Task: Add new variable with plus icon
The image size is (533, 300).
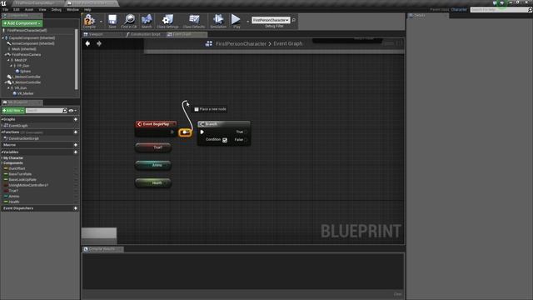Action: pyautogui.click(x=76, y=152)
